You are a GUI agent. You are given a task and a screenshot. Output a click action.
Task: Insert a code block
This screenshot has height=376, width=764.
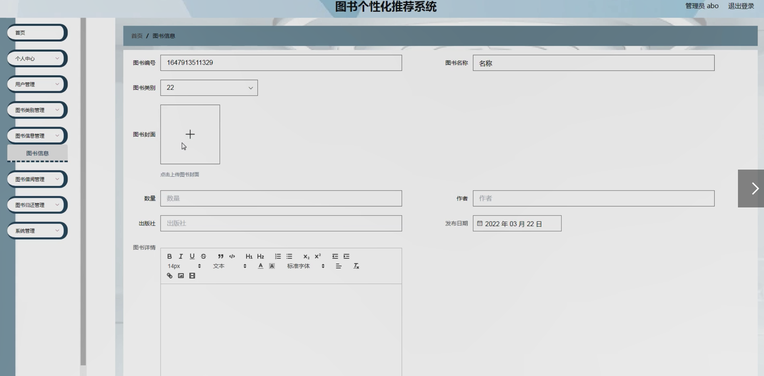coord(232,256)
